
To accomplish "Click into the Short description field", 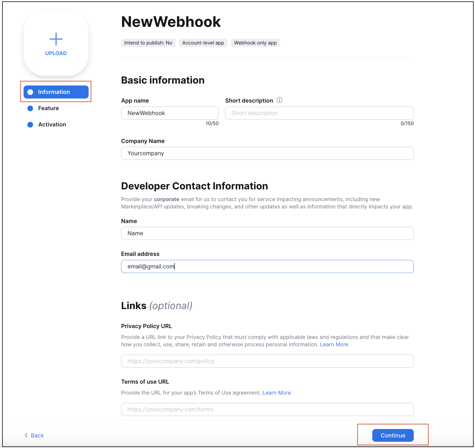I will tap(319, 113).
